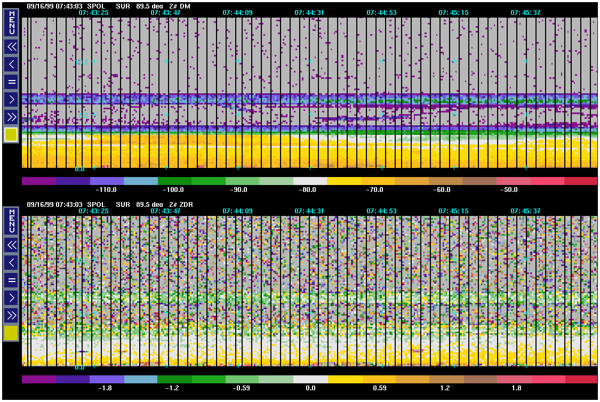Click the positive 1.8 label under ZDR color bar
The image size is (600, 402).
click(516, 388)
